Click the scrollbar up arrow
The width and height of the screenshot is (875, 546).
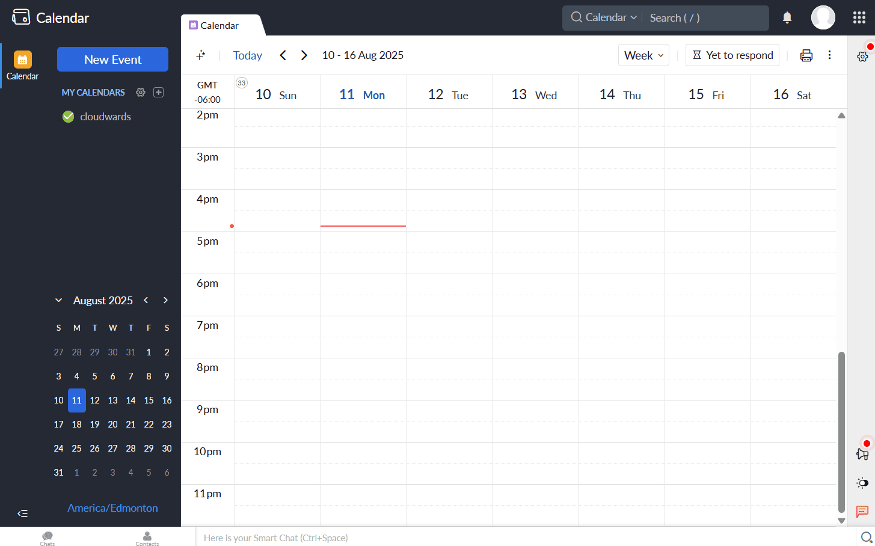click(841, 115)
